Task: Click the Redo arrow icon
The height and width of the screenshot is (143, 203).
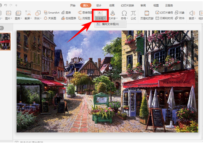Action: pyautogui.click(x=11, y=5)
